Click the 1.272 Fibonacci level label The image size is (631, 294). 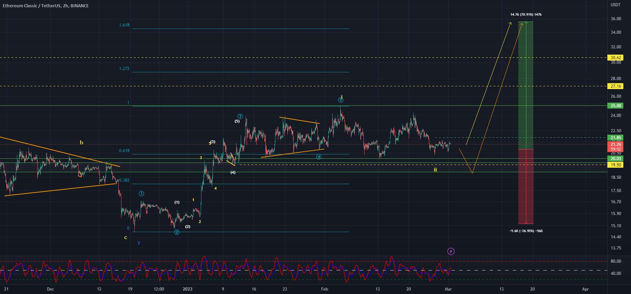pyautogui.click(x=124, y=69)
